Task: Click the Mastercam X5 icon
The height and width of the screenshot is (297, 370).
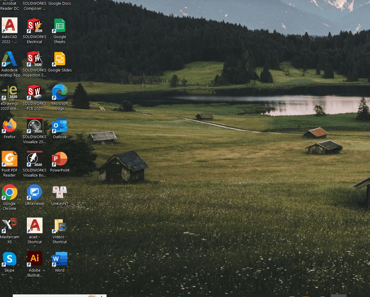Action: [x=9, y=226]
